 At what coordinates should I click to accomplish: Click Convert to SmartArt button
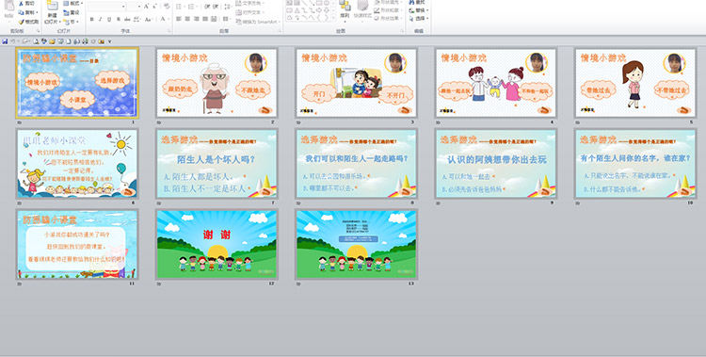[258, 22]
